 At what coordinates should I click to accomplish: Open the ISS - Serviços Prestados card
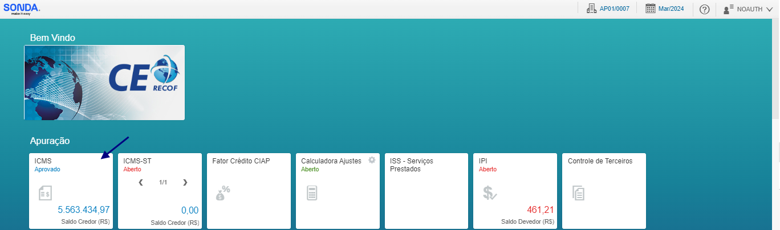(x=427, y=191)
